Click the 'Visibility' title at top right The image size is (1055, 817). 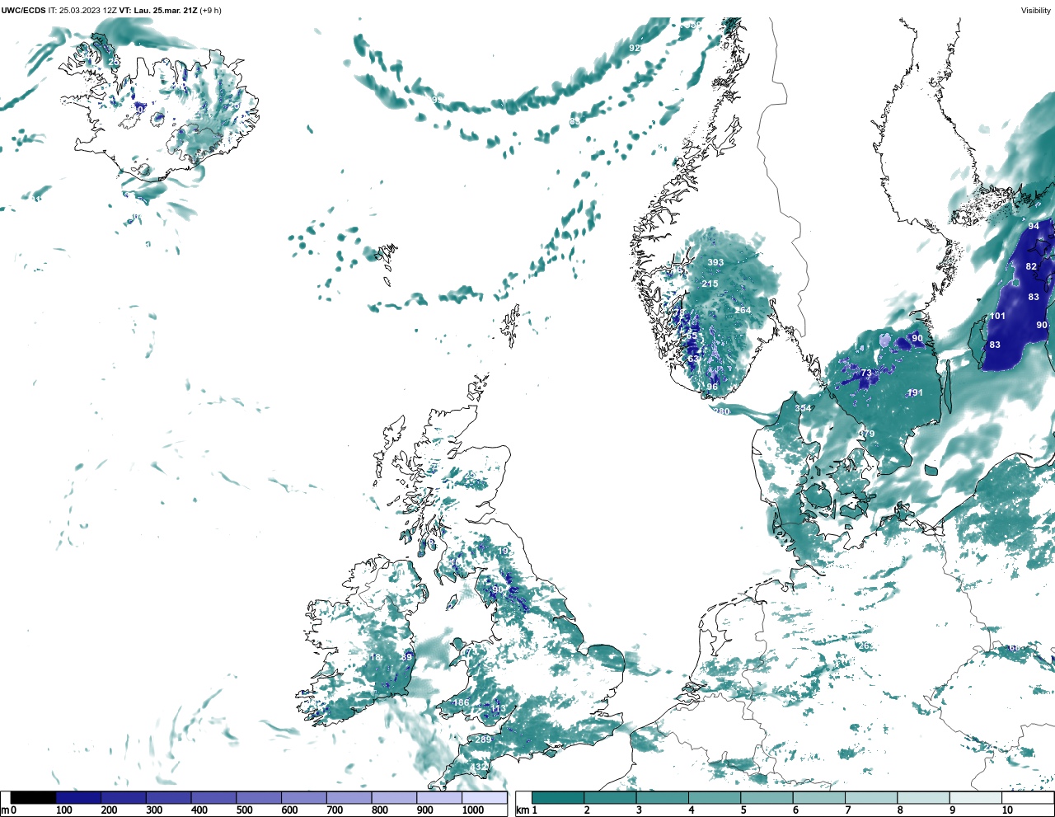pos(1036,11)
